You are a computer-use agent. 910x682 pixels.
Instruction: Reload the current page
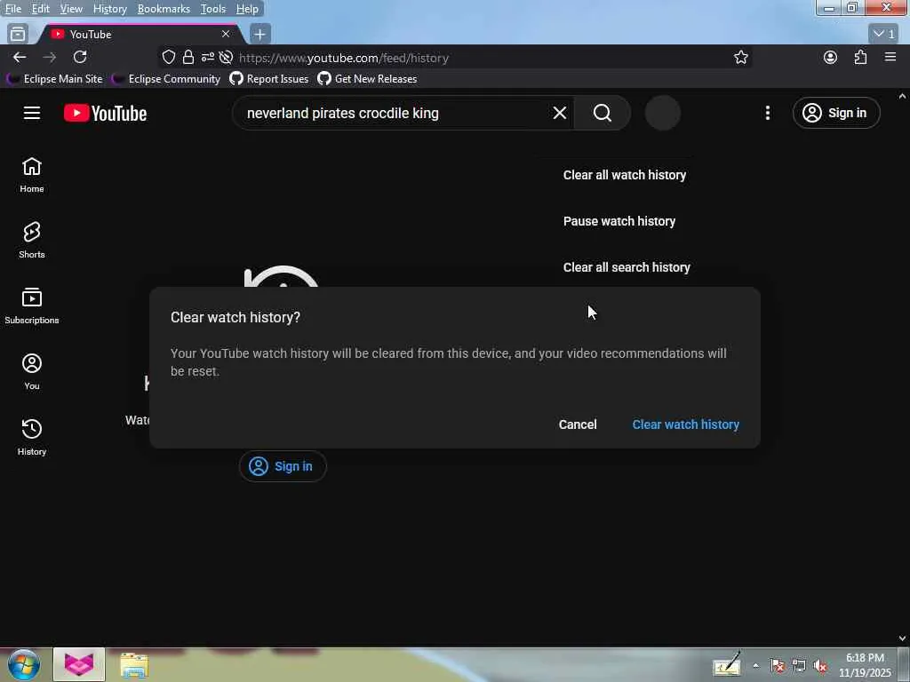pyautogui.click(x=80, y=58)
